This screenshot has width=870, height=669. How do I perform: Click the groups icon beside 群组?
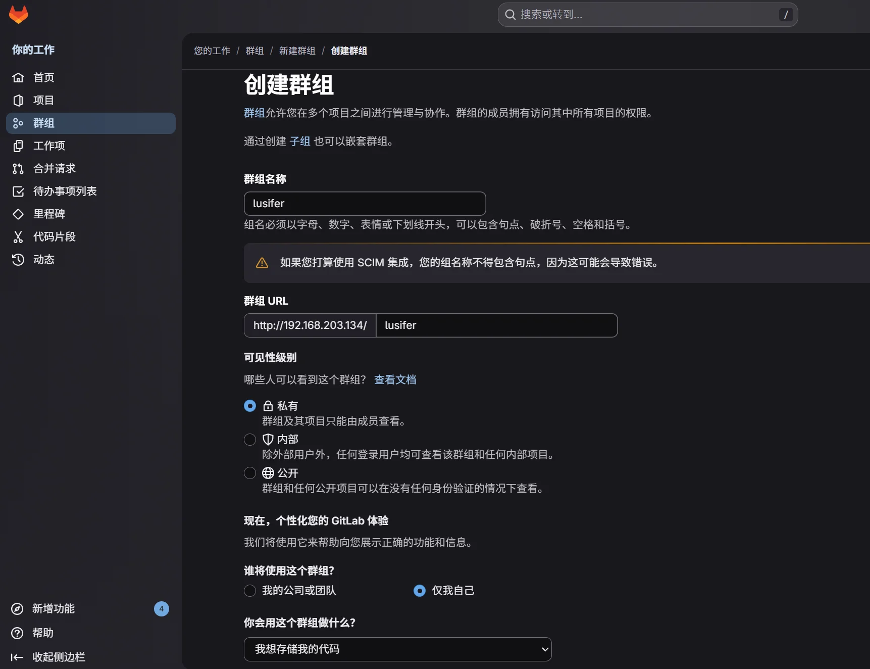click(x=18, y=123)
